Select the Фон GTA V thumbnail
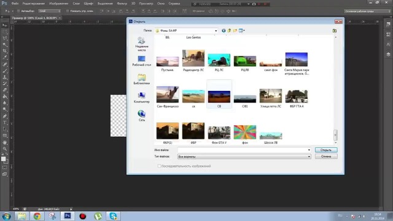This screenshot has width=393, height=221. tap(219, 133)
